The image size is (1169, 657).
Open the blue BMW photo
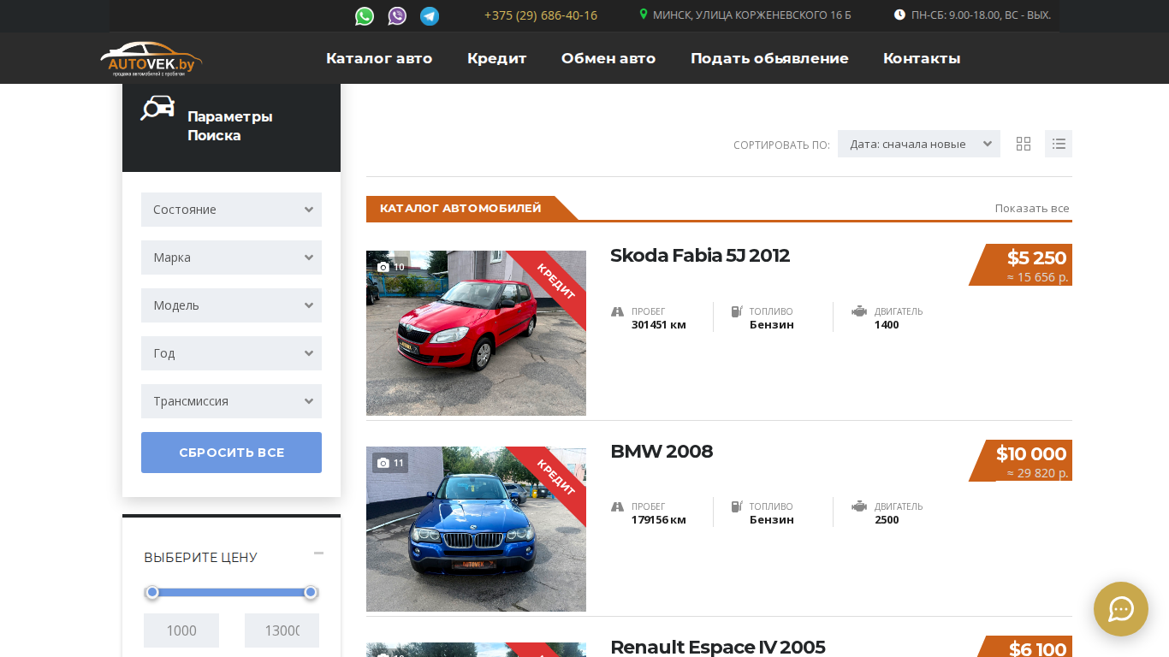476,529
